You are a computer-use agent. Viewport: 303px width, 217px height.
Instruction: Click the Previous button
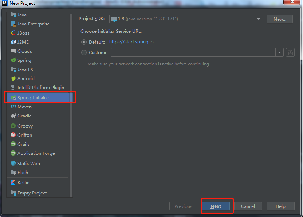point(184,206)
